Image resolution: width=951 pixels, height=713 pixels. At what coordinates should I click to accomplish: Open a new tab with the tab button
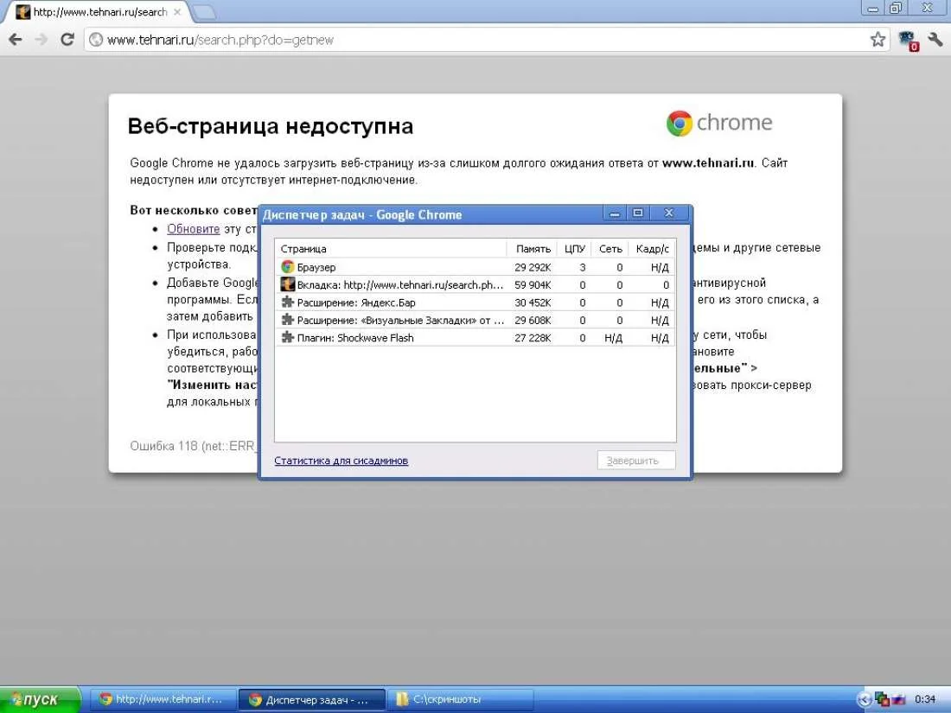click(203, 12)
